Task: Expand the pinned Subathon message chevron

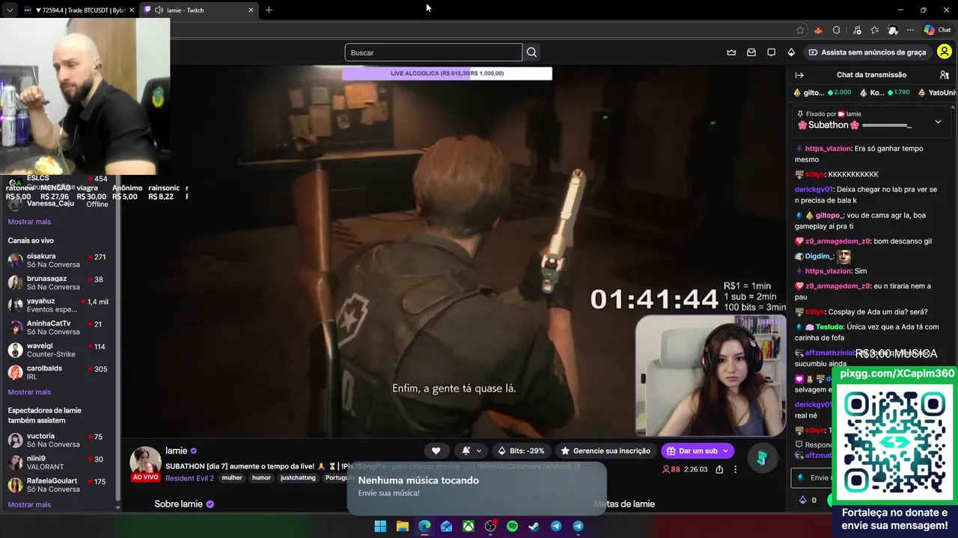Action: point(938,121)
